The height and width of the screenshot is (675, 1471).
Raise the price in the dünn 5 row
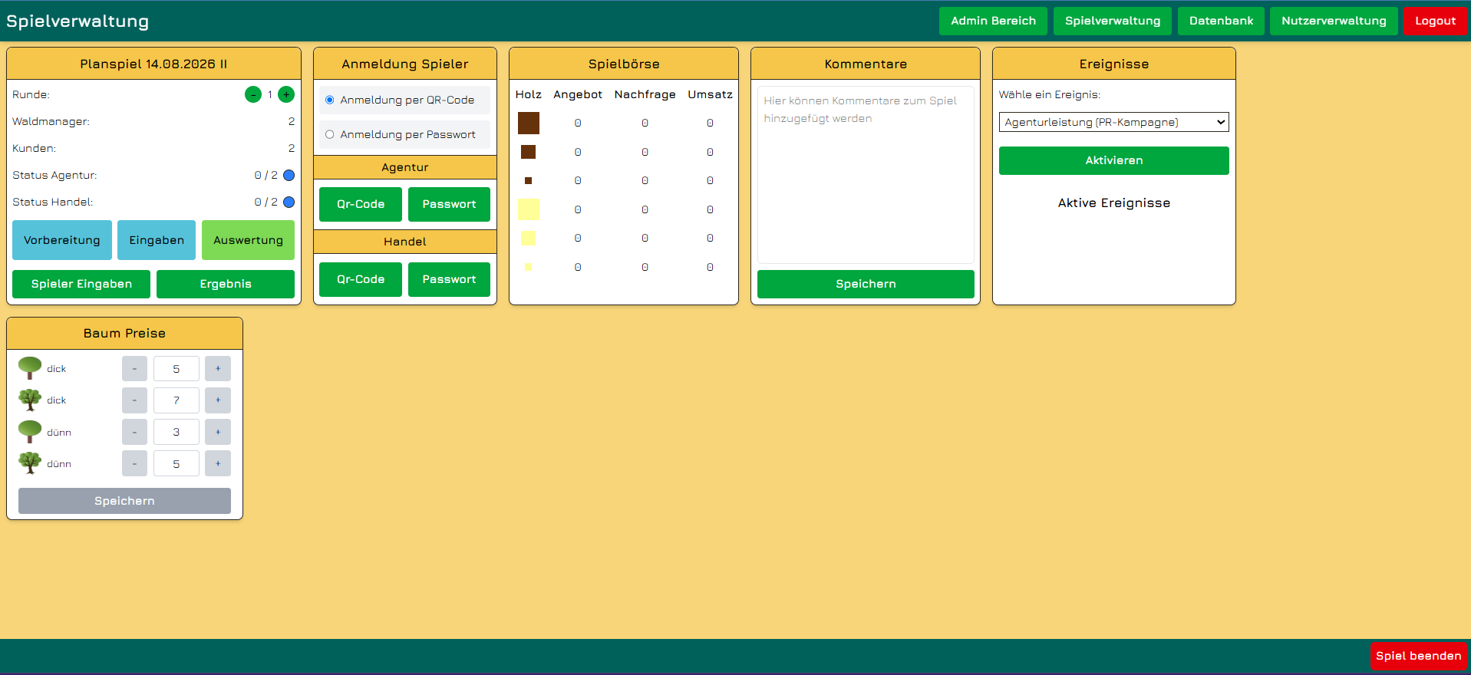point(218,463)
